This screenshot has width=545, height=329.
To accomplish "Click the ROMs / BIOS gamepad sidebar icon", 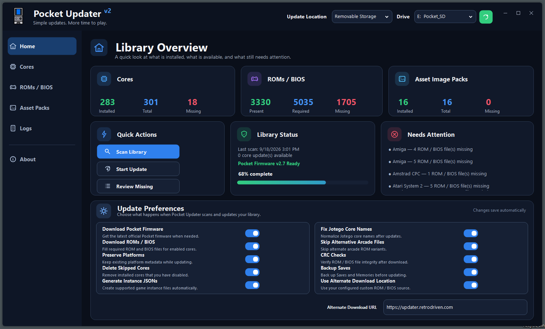I will coord(13,87).
